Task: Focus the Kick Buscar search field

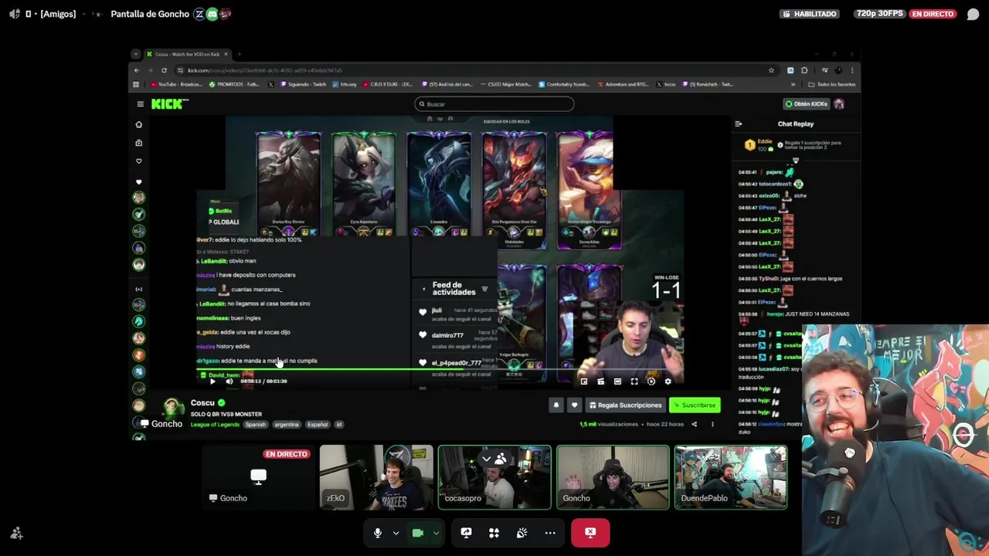Action: tap(494, 104)
